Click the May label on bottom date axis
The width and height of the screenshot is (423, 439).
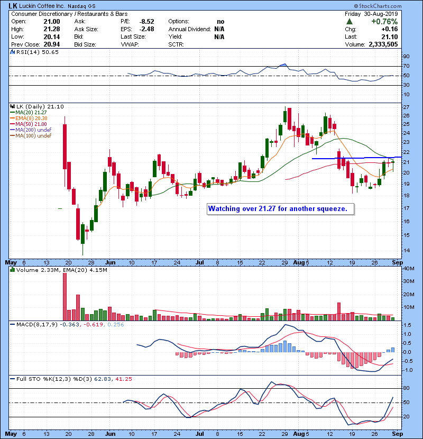point(11,434)
